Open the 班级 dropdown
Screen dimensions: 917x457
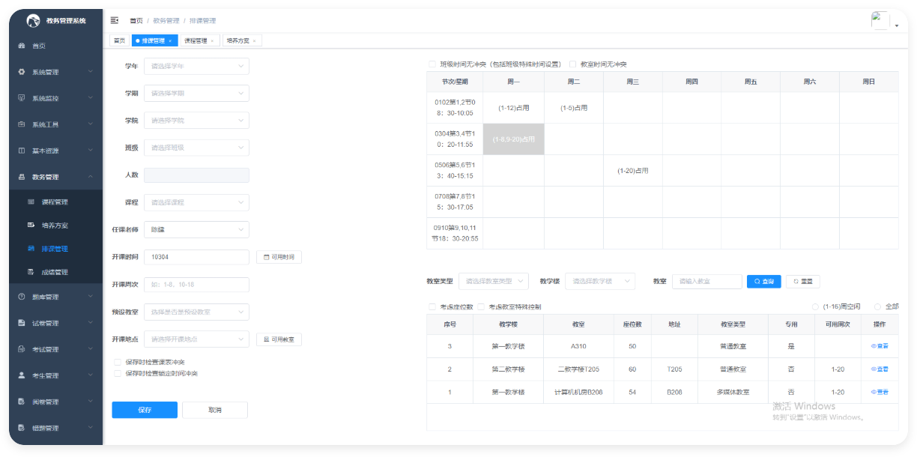coord(196,148)
